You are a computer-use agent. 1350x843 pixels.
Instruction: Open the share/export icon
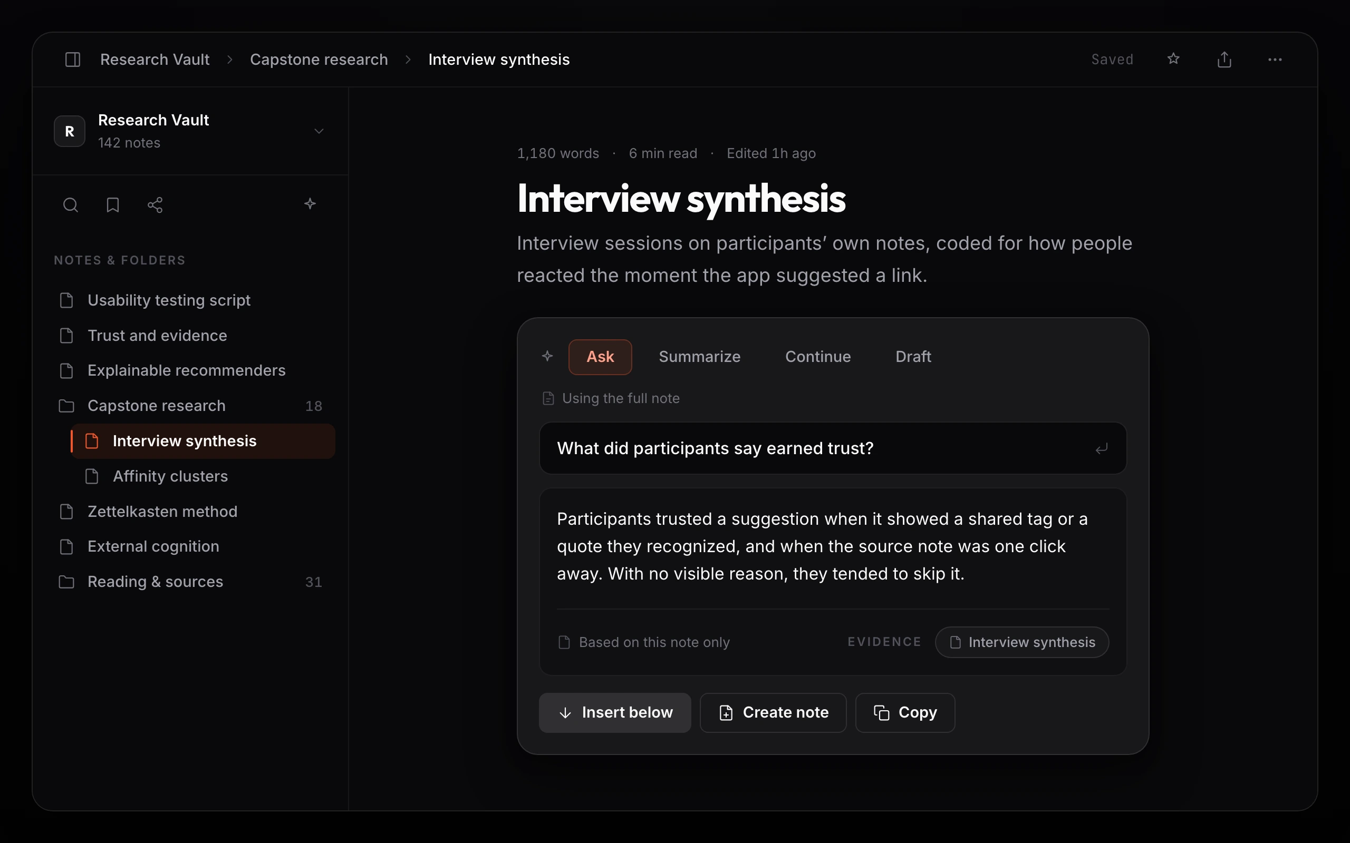tap(1224, 59)
